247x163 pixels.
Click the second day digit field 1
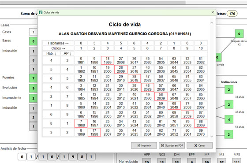pos(31,157)
